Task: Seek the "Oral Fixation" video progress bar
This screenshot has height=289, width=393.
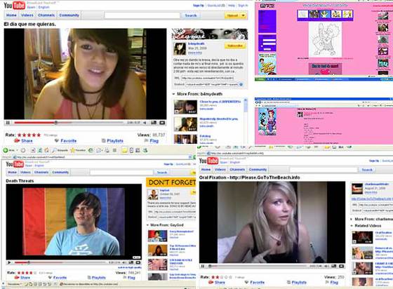Action: pos(257,266)
